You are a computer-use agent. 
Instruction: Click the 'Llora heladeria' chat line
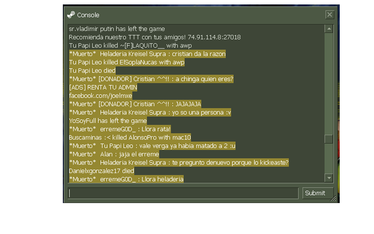[x=126, y=179]
